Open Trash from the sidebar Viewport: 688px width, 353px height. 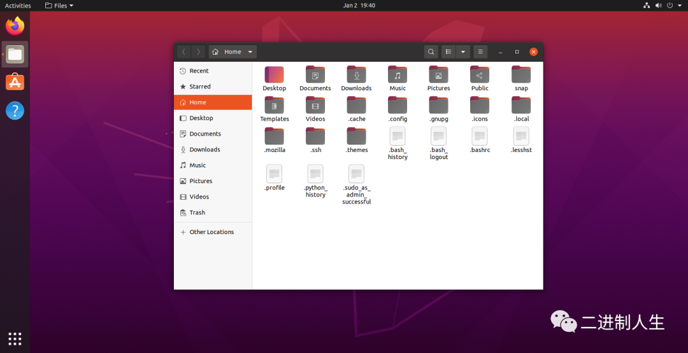[197, 212]
